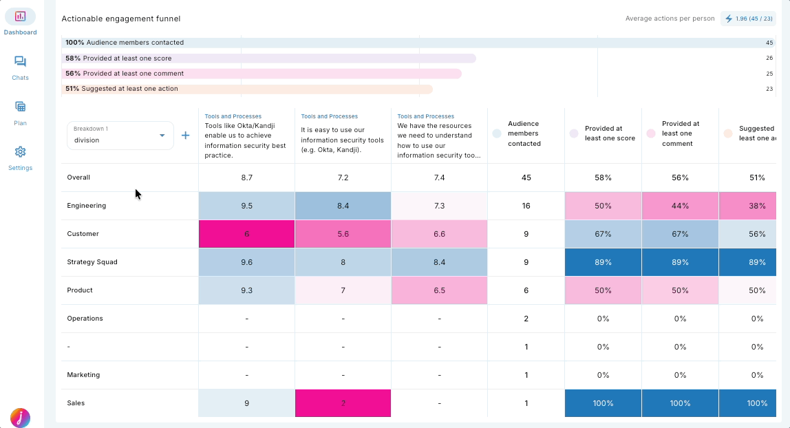Open the Breakdown 1 division dropdown
Screen dimensions: 790x428
coord(120,135)
